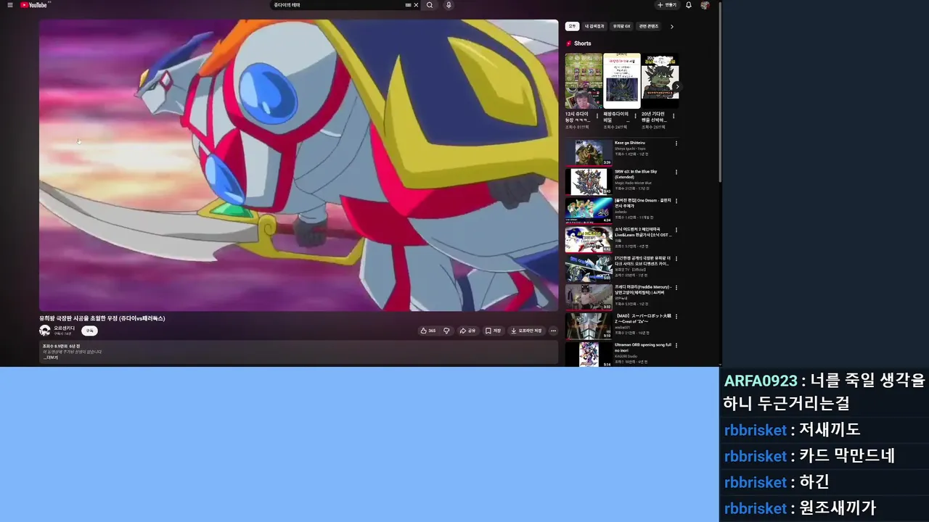Open more options for 'SRW α3' video
This screenshot has width=929, height=522.
676,172
